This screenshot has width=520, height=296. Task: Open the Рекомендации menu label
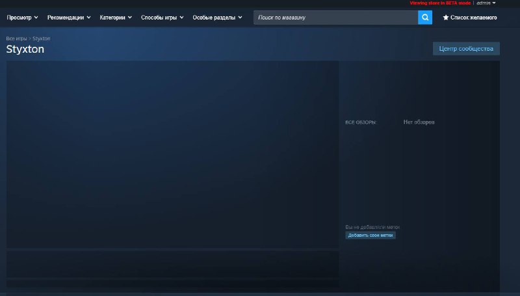click(66, 18)
